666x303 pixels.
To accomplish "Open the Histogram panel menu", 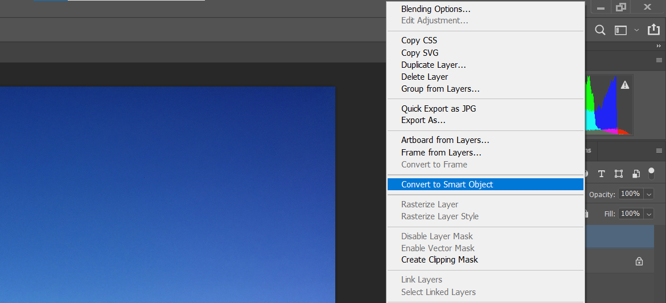I will click(x=659, y=60).
